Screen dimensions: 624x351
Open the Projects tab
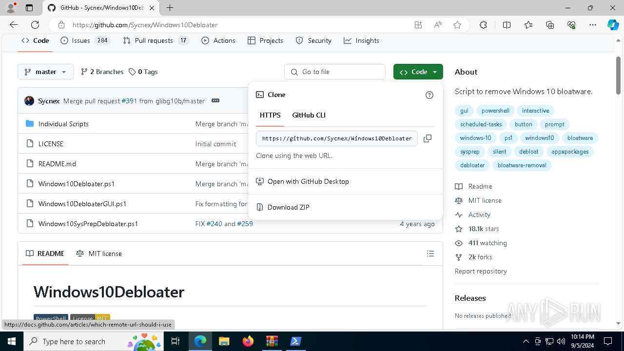(x=265, y=40)
